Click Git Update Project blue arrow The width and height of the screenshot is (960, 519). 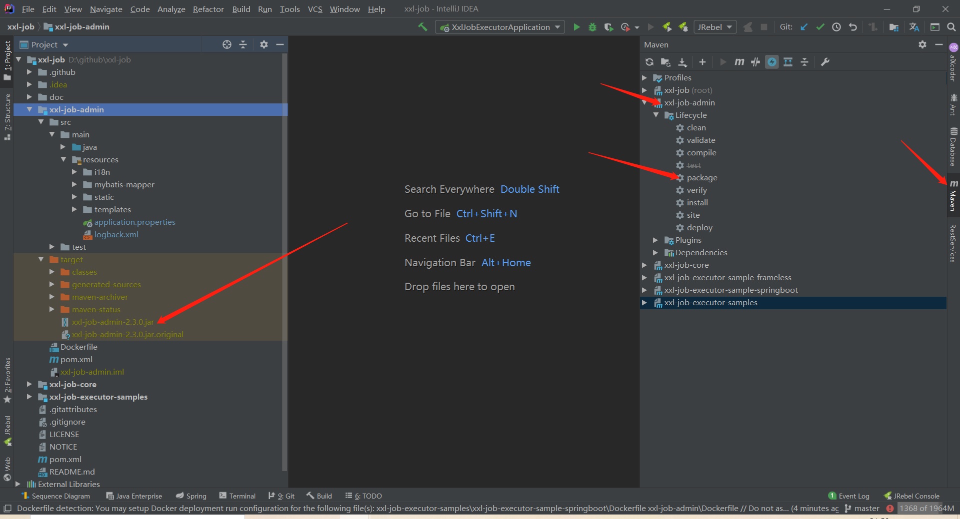click(804, 27)
